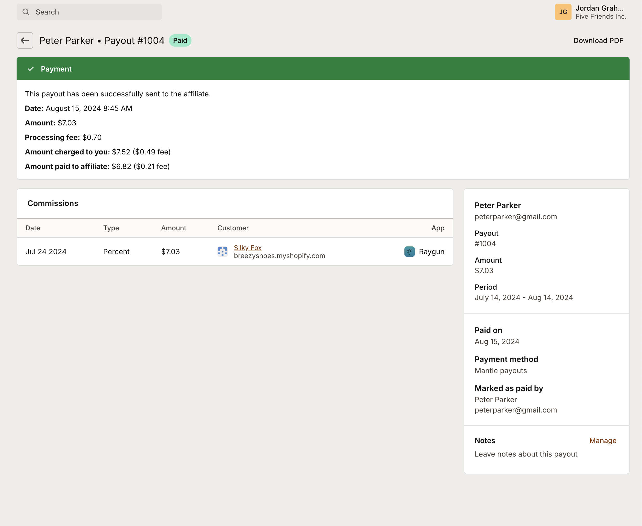The width and height of the screenshot is (642, 526).
Task: Click the checkmark in the Payment banner
Action: click(x=31, y=69)
